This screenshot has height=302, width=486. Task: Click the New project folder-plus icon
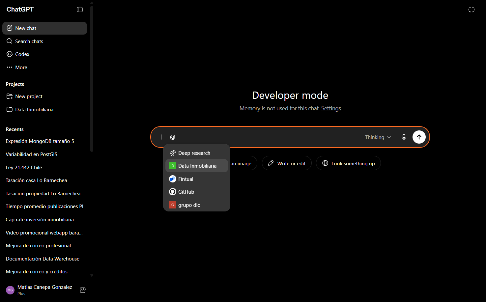(x=10, y=96)
